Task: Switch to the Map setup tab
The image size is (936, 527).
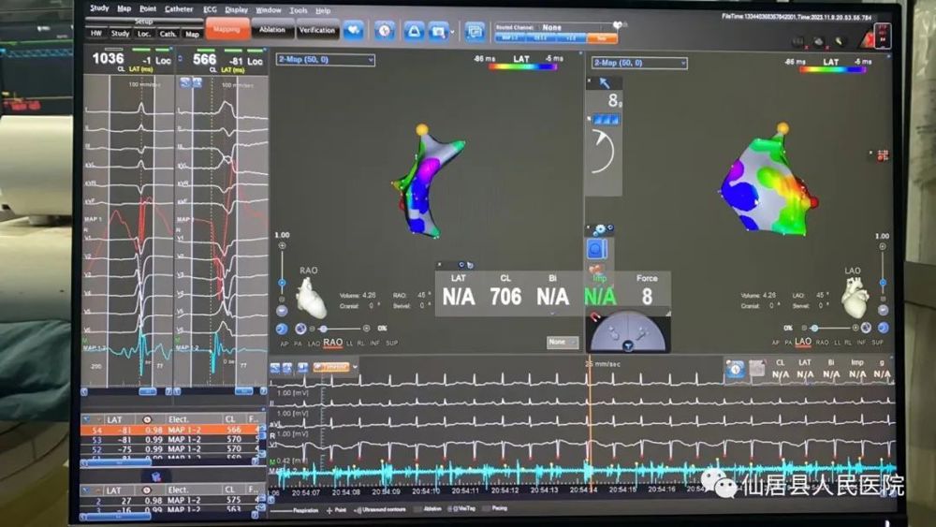Action: point(192,35)
